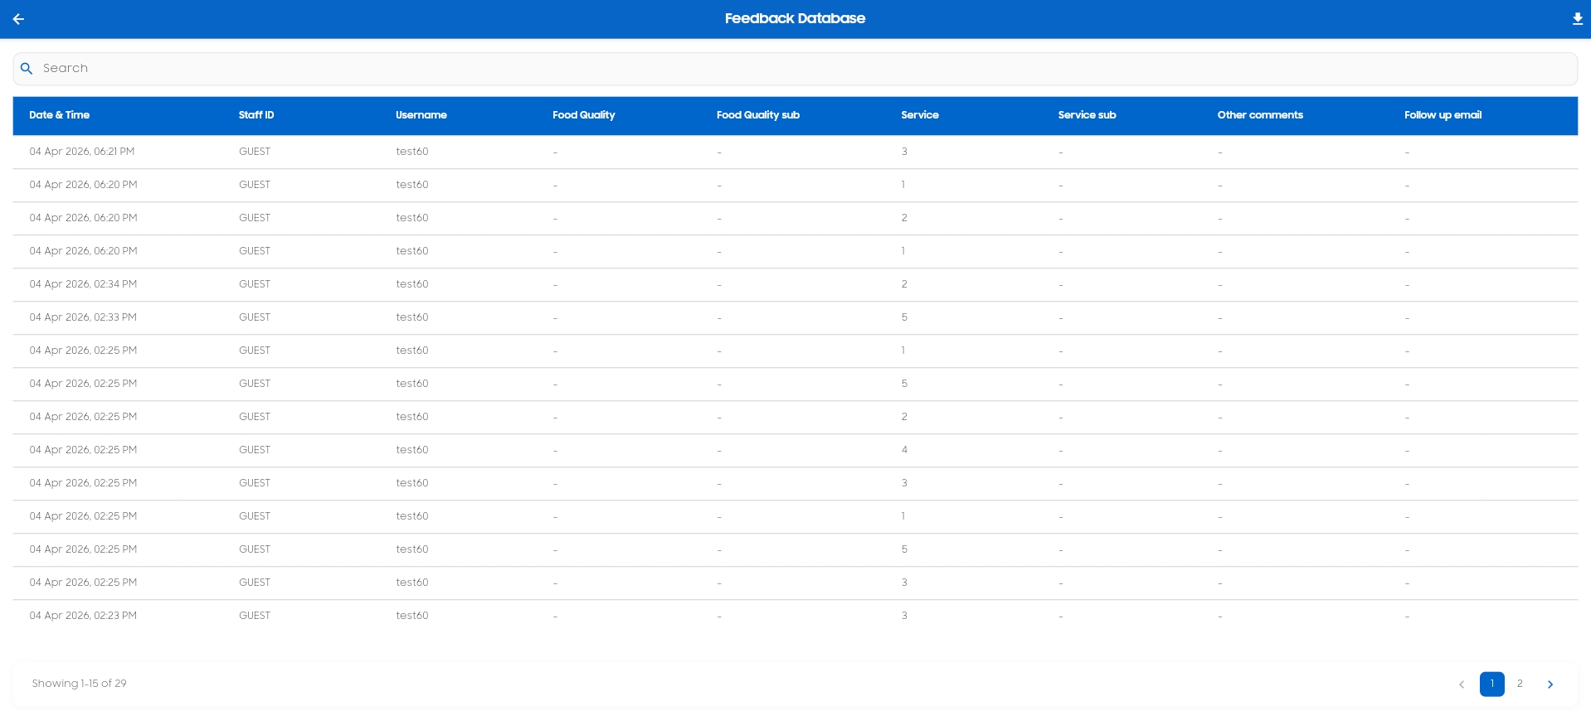Click the search magnifier icon
Image resolution: width=1591 pixels, height=711 pixels.
click(27, 69)
